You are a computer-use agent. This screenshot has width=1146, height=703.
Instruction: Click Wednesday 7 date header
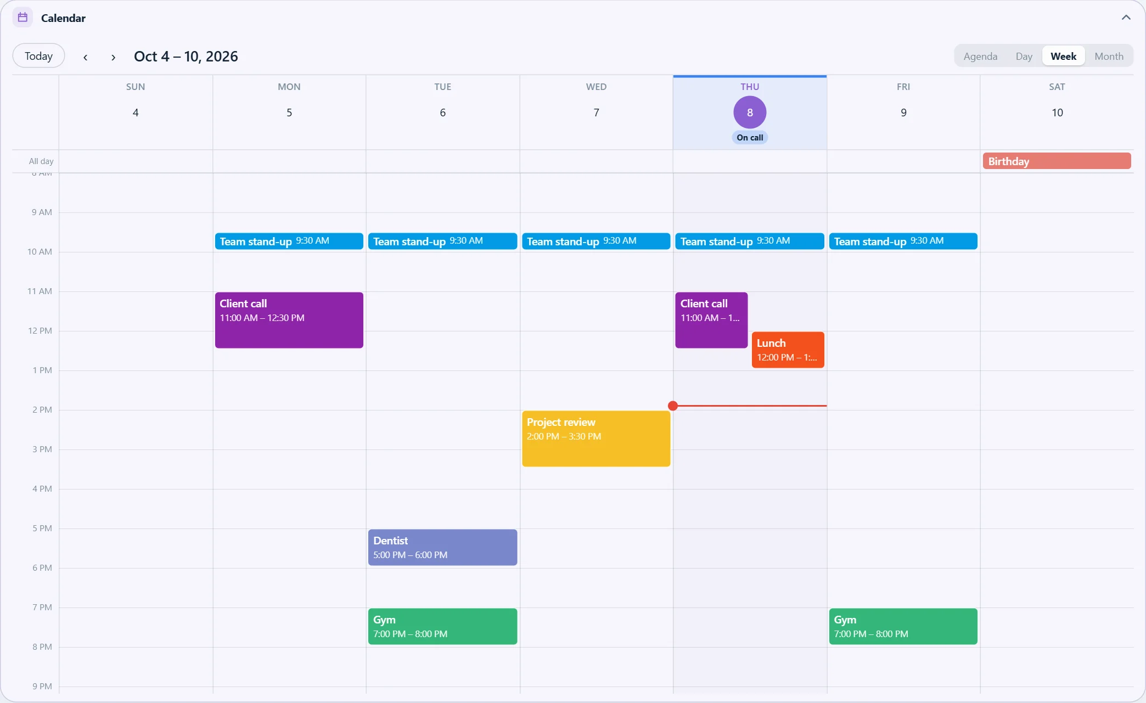596,113
